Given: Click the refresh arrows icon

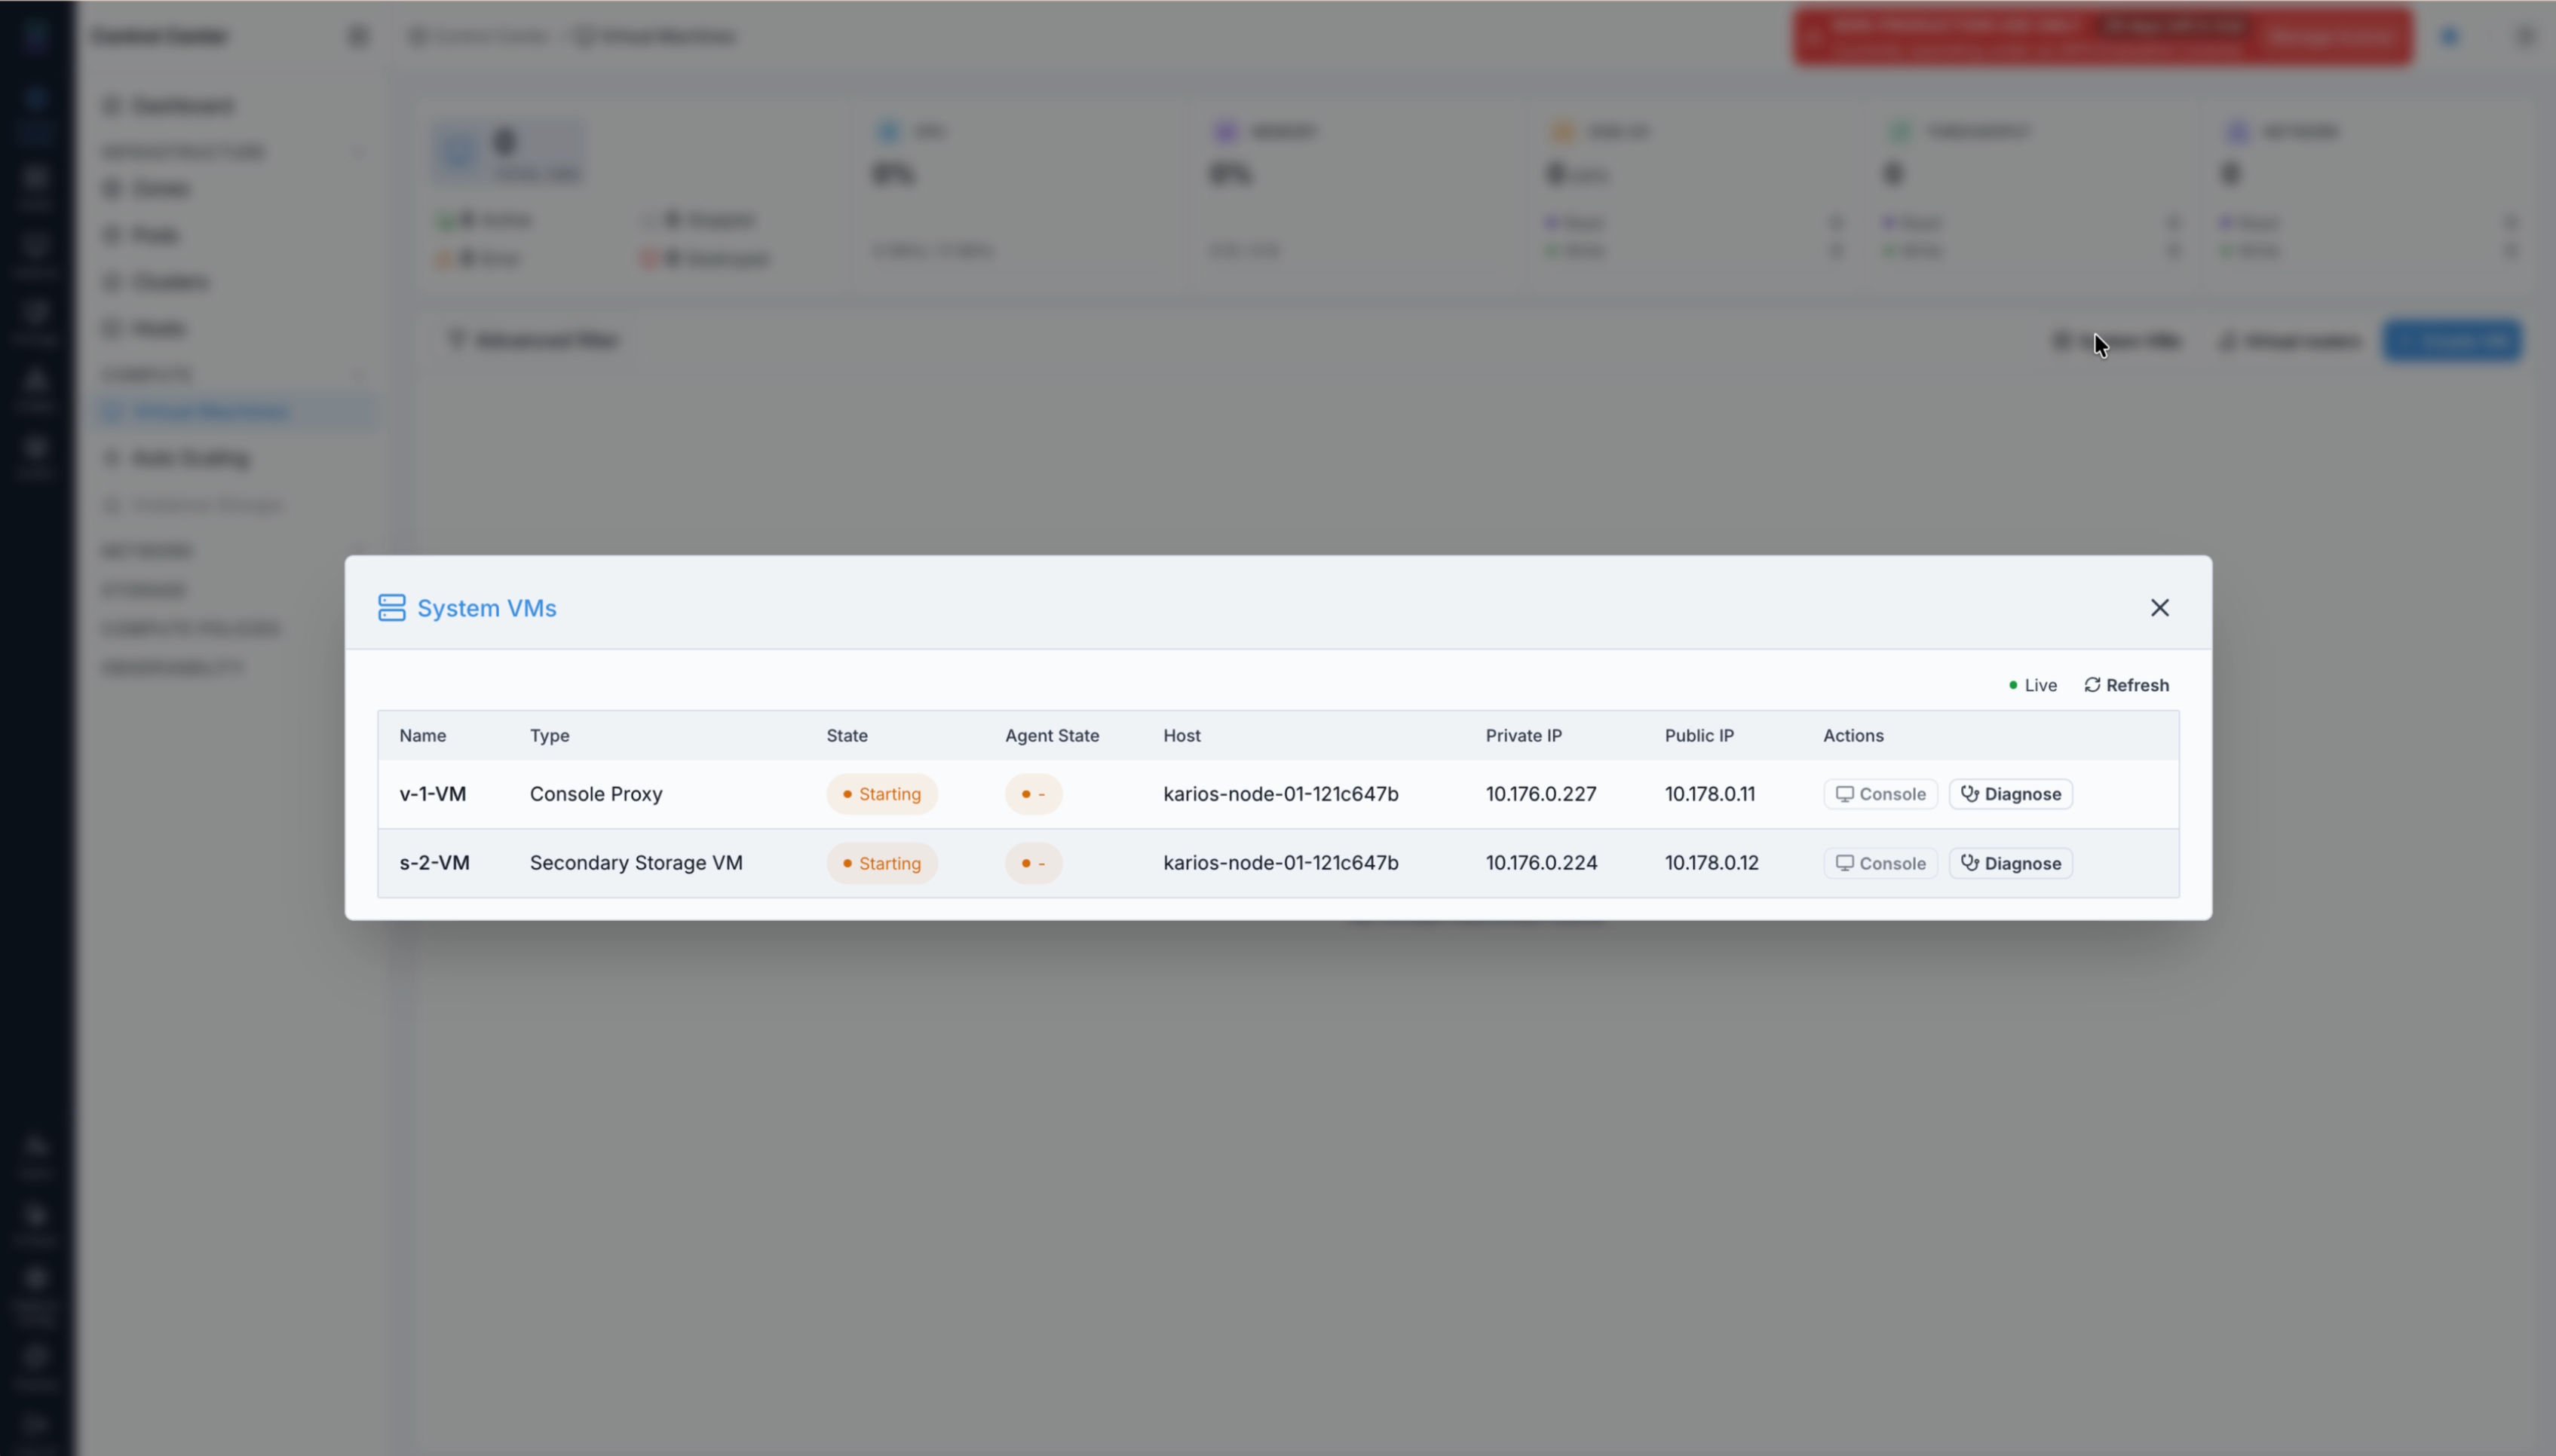Looking at the screenshot, I should [x=2092, y=685].
